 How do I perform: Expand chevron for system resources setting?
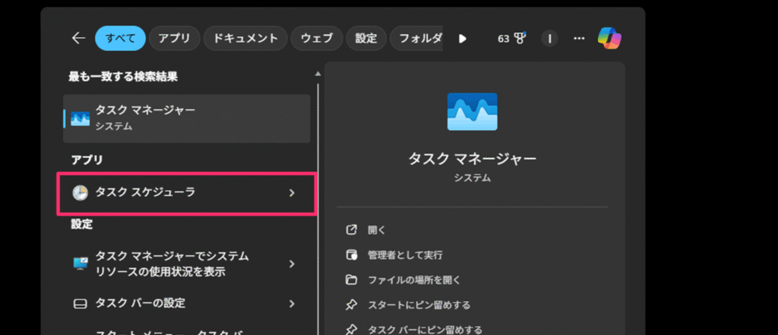[x=292, y=264]
